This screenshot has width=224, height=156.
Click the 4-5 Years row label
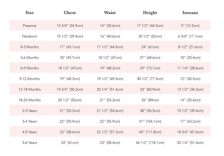point(30,132)
